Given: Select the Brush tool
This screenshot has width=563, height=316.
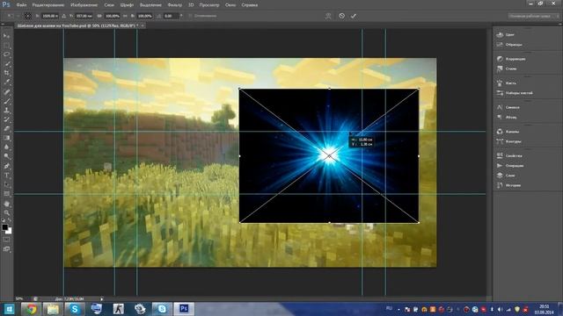Looking at the screenshot, I should click(x=7, y=101).
